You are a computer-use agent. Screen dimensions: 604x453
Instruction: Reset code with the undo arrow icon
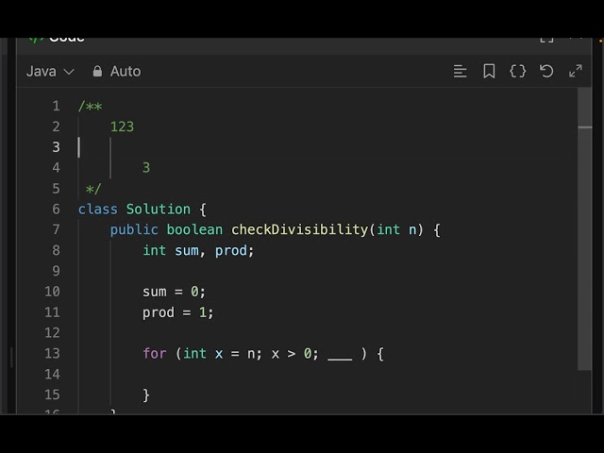point(546,72)
